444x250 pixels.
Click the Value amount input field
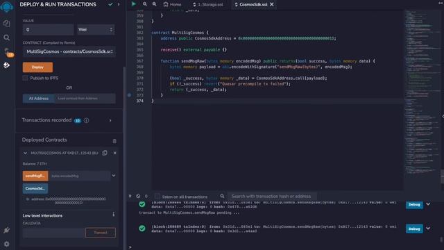pyautogui.click(x=48, y=29)
